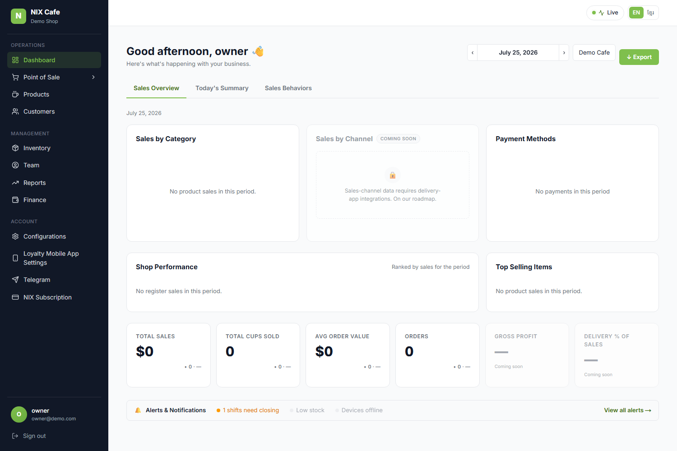
Task: Click the Sales by Category heading
Action: (x=166, y=139)
